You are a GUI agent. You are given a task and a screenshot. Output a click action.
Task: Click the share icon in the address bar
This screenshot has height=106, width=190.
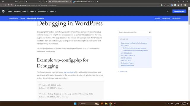click(x=165, y=5)
